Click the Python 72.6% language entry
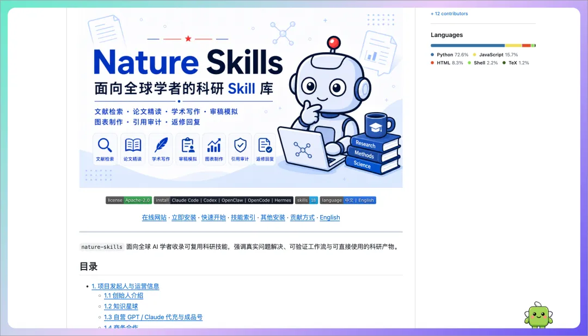This screenshot has height=336, width=588. click(x=450, y=55)
